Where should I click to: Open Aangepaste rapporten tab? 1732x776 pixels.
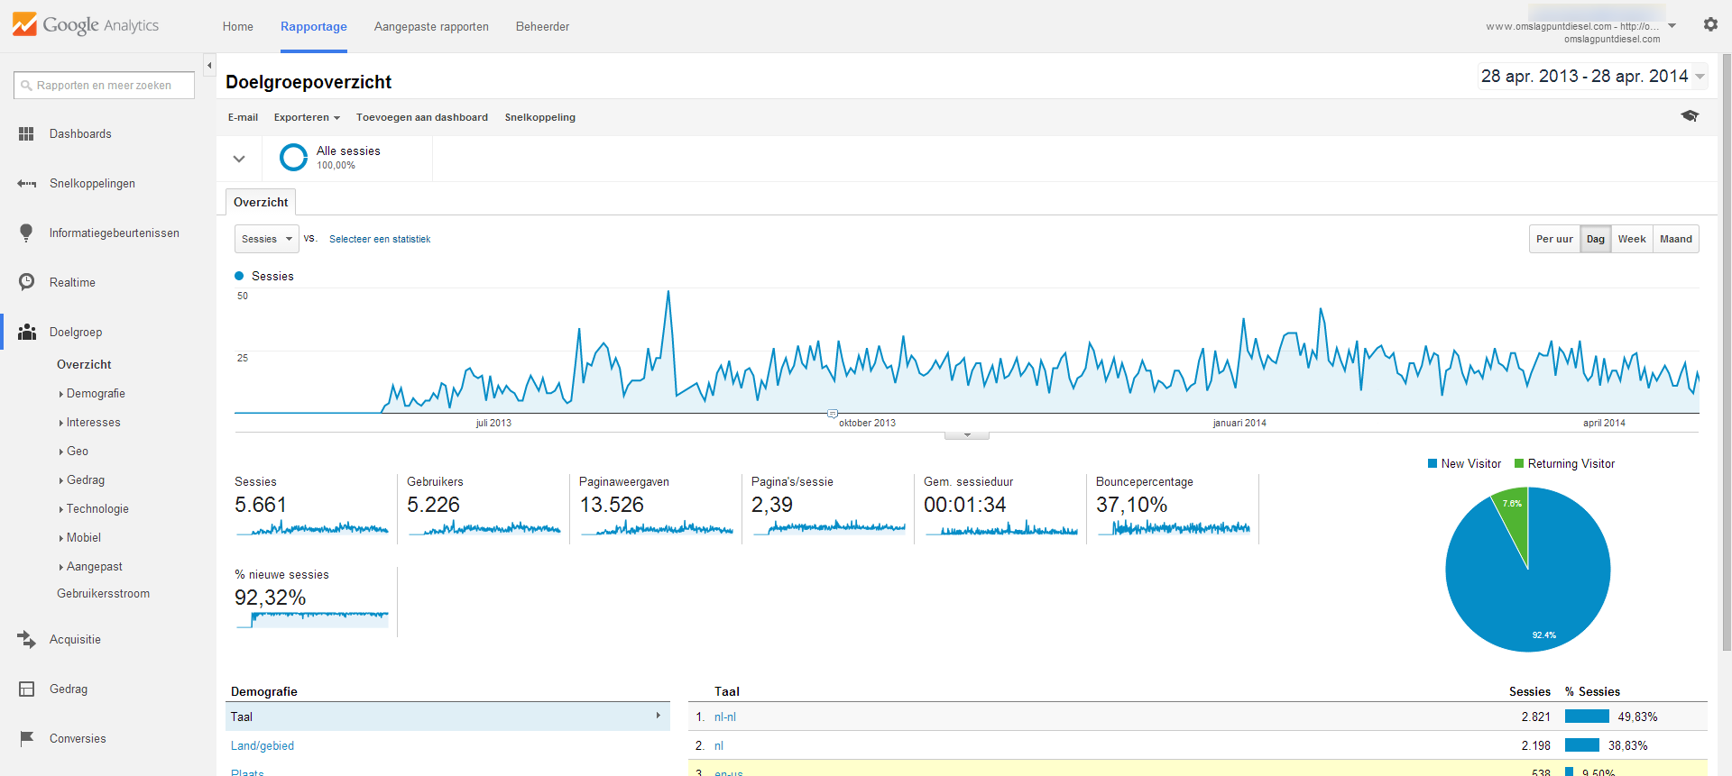click(x=431, y=26)
